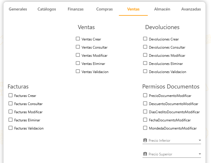211x163 pixels.
Task: Click the Permisos Documentos heading
Action: (x=171, y=86)
